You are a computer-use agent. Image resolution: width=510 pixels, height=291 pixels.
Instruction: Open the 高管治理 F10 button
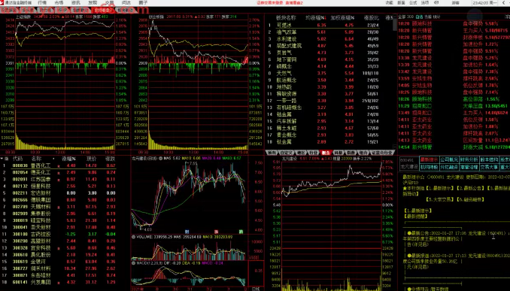(469, 167)
